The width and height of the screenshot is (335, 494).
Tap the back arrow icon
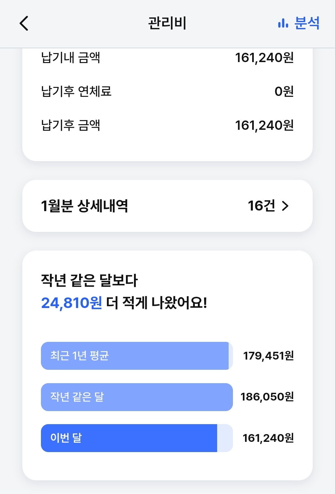pos(24,23)
